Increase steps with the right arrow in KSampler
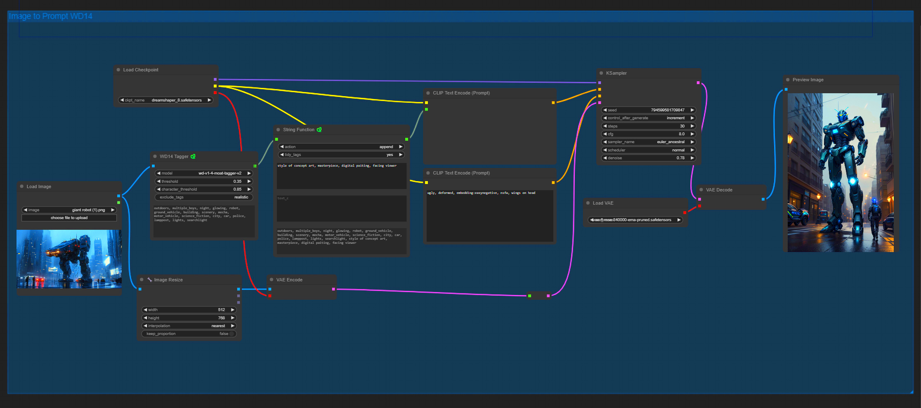This screenshot has height=408, width=921. tap(692, 126)
